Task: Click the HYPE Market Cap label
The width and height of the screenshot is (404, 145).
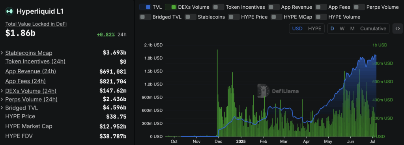Action: click(x=28, y=126)
